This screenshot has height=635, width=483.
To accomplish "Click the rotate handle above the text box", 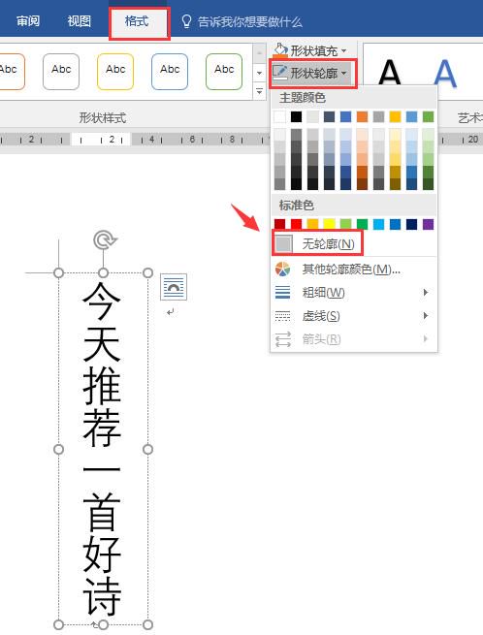I will point(105,240).
